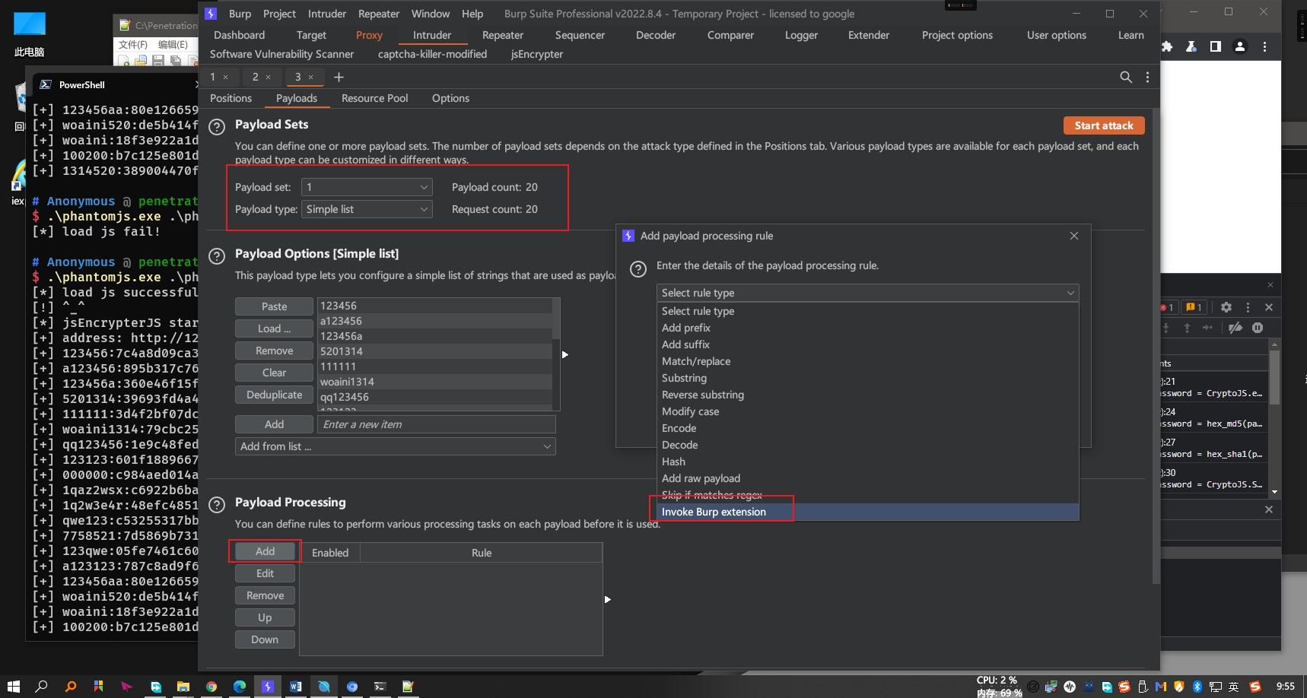Screen dimensions: 1307x698
Task: Open DevTools settings gear
Action: 1226,307
